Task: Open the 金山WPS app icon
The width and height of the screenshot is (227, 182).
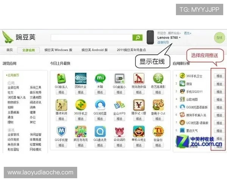Action: tap(120, 105)
